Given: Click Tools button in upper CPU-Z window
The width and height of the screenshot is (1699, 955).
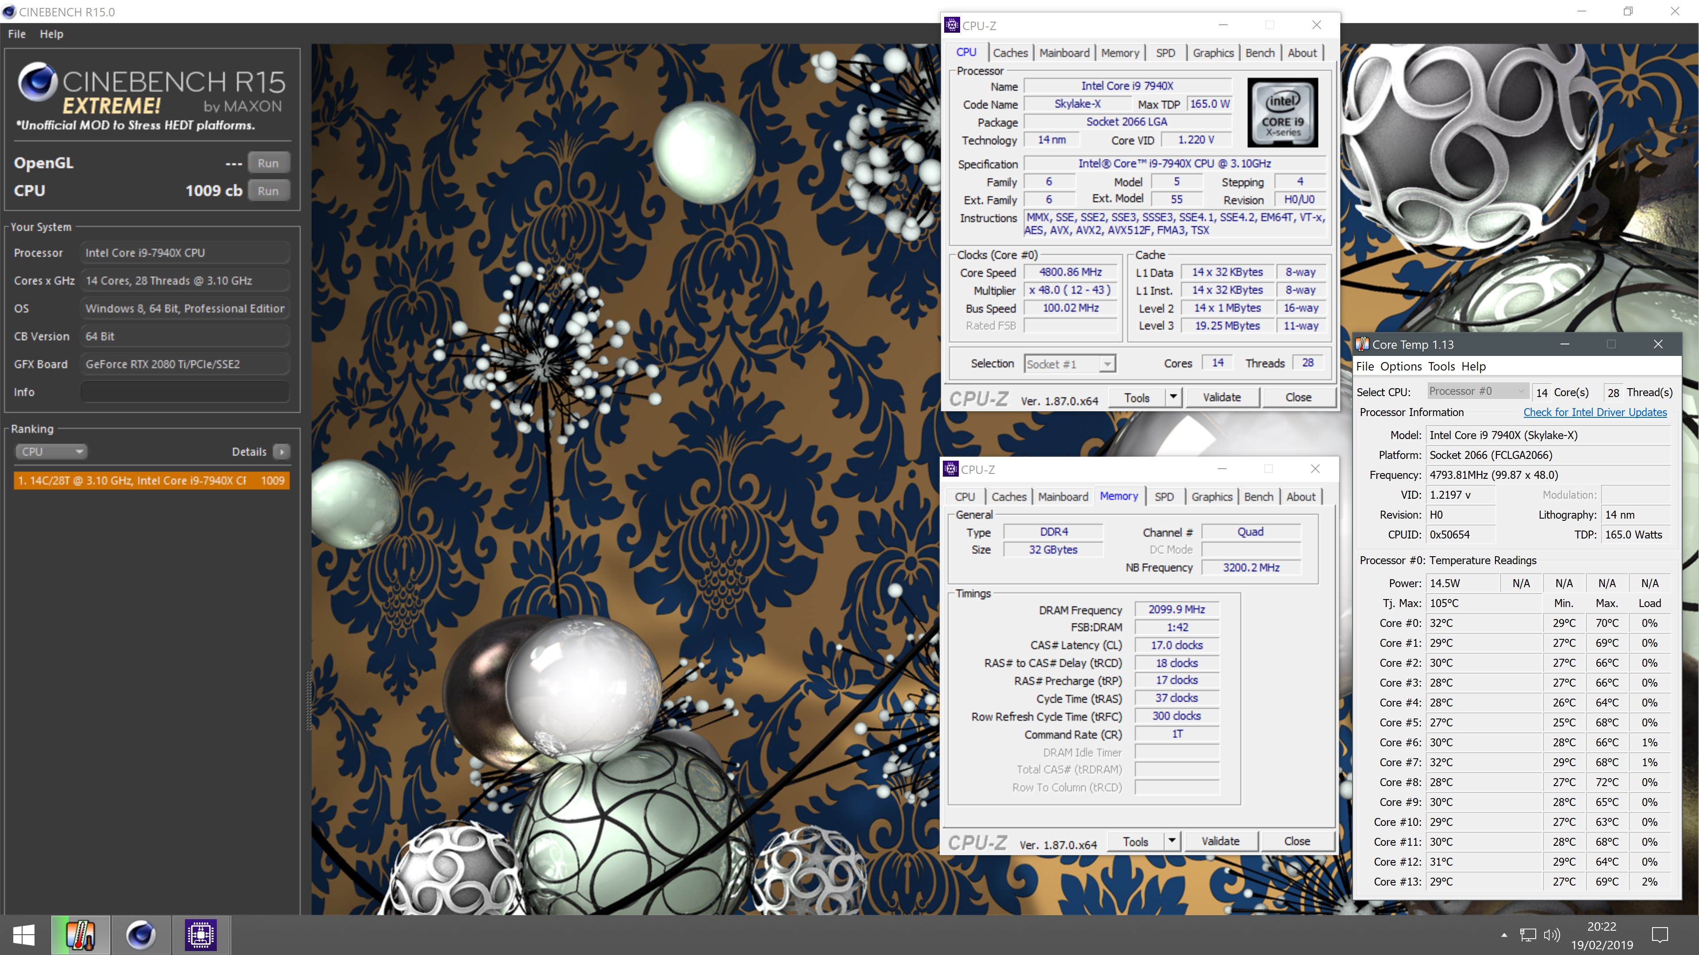Looking at the screenshot, I should (1137, 397).
